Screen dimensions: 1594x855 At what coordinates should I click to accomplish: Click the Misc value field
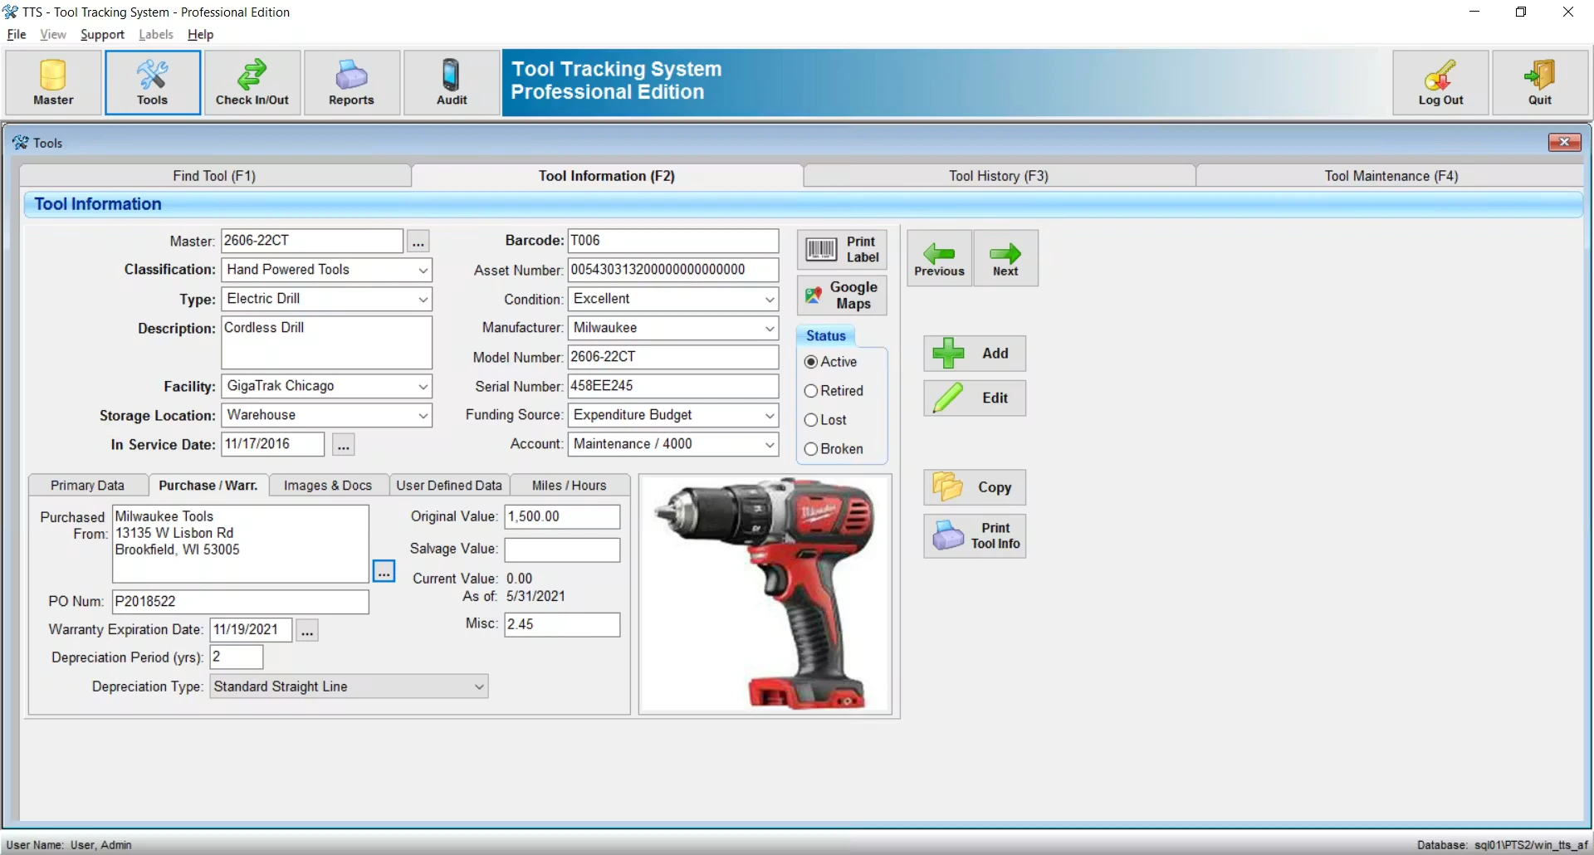point(562,624)
